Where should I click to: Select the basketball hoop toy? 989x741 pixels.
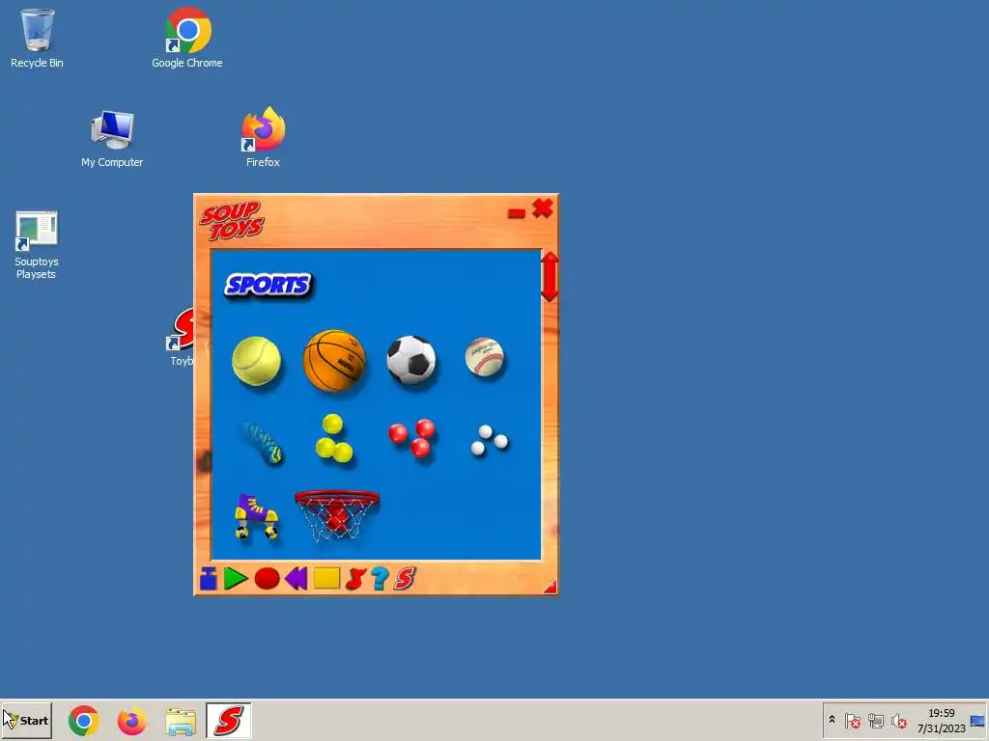click(x=337, y=515)
